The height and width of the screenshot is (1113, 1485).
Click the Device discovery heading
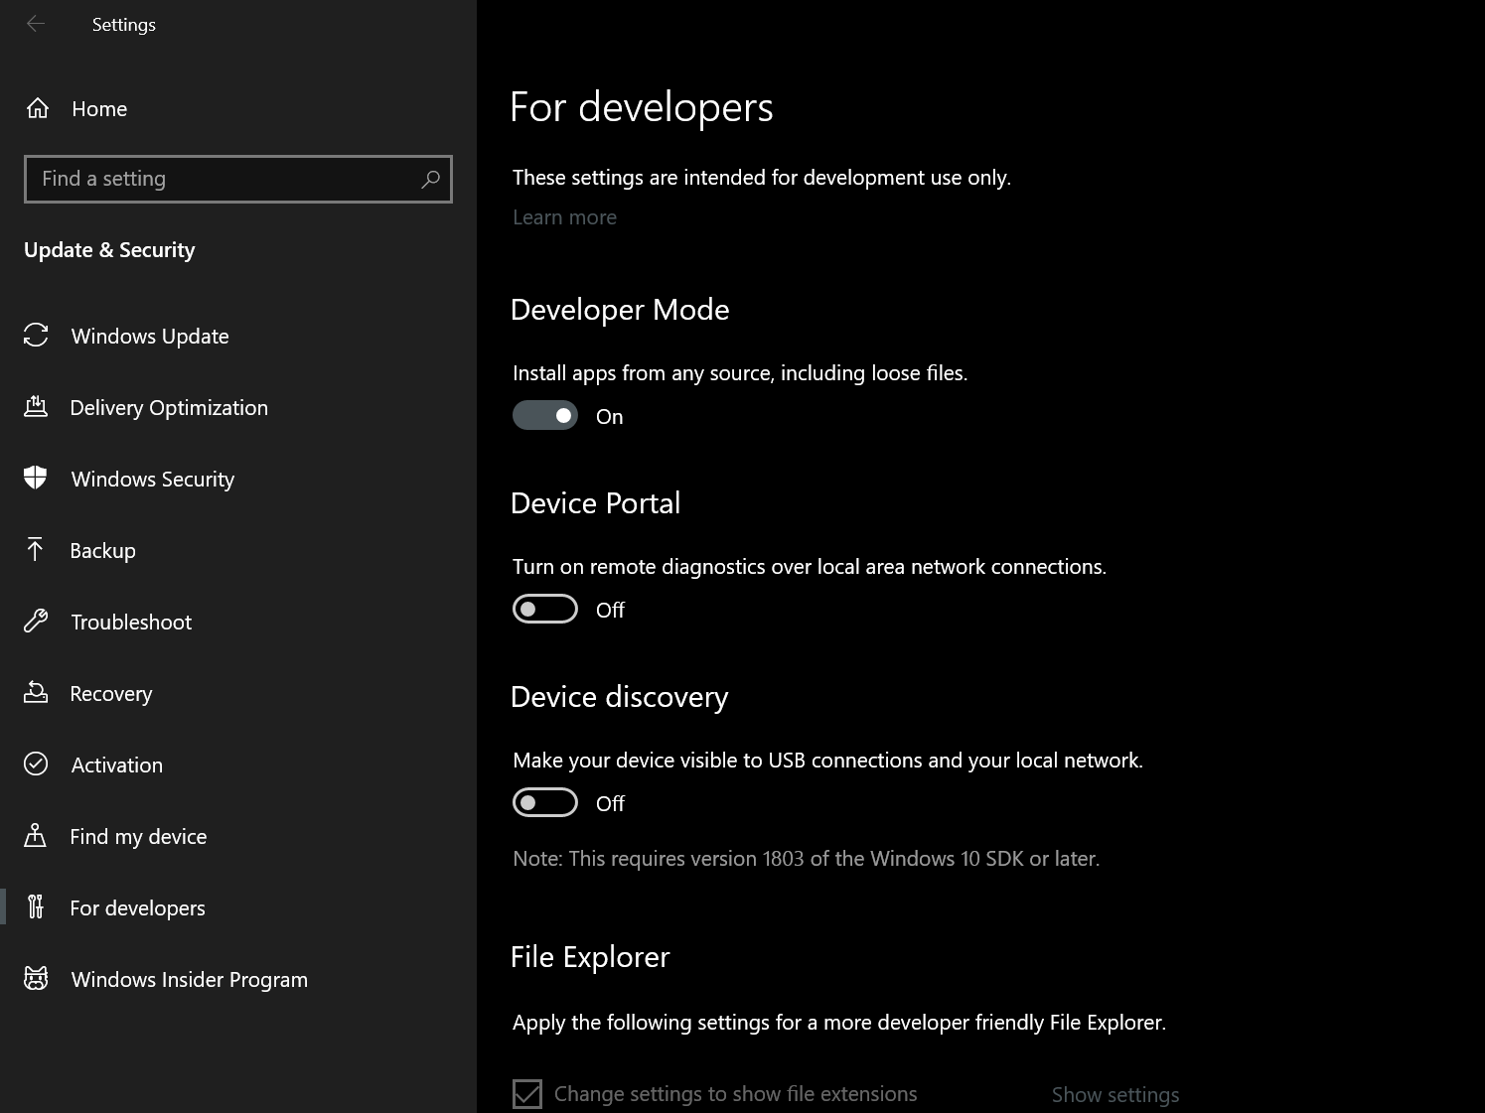(619, 697)
